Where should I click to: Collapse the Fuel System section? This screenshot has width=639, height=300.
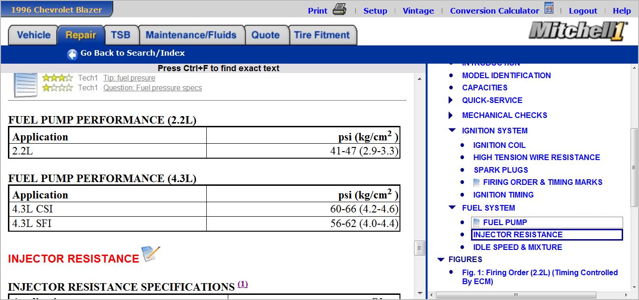[452, 207]
